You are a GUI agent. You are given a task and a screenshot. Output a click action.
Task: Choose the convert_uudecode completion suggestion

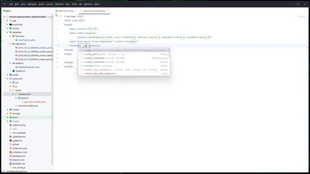[x=124, y=58]
